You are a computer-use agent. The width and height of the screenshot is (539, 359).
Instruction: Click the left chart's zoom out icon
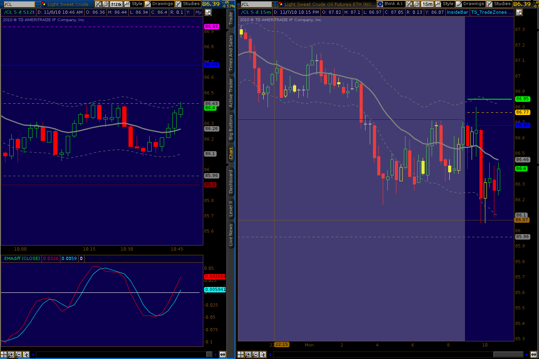pos(18,354)
